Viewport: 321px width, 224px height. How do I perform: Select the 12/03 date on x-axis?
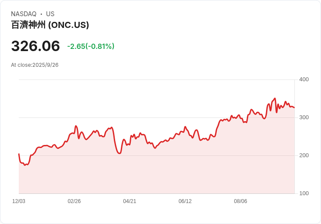click(x=19, y=201)
